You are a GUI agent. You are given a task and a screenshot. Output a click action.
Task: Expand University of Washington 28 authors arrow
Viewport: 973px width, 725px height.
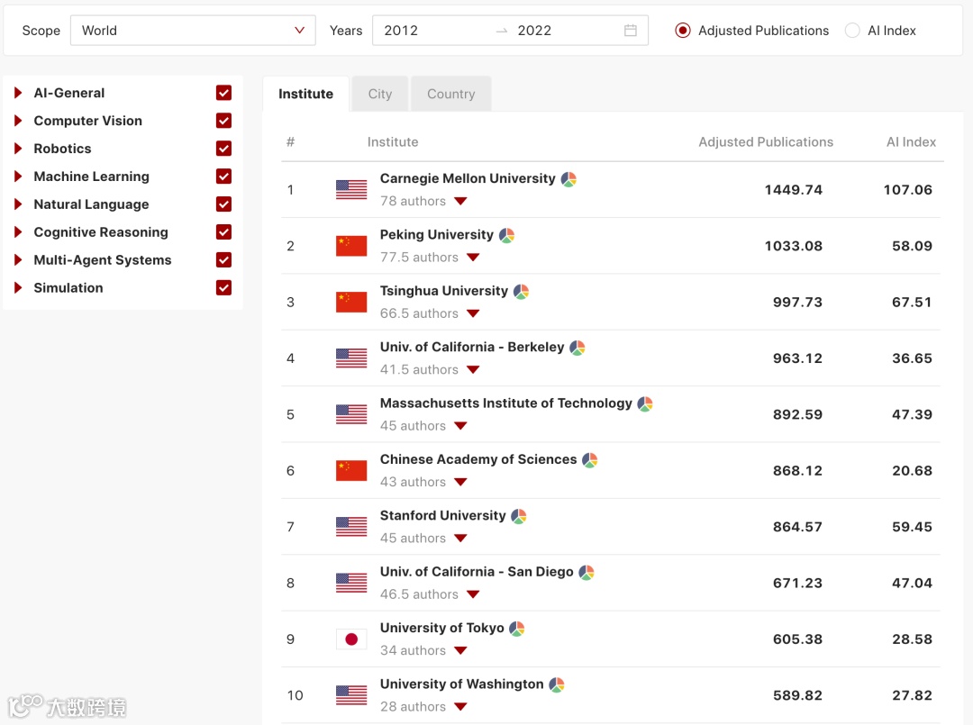click(x=460, y=707)
